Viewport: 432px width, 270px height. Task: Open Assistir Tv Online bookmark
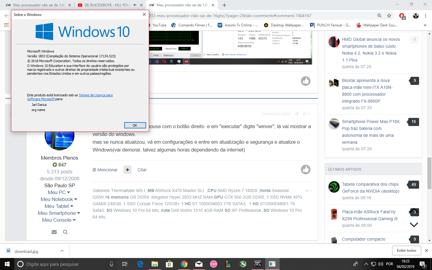pyautogui.click(x=238, y=25)
